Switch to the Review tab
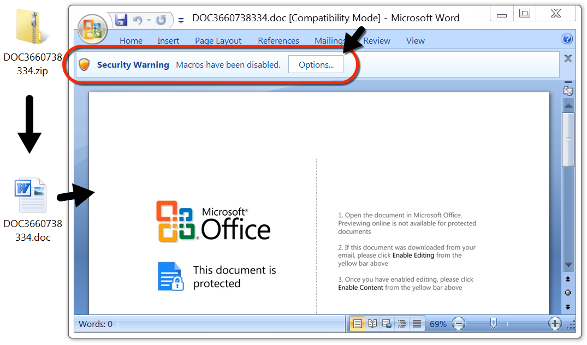The width and height of the screenshot is (587, 345). [x=377, y=40]
